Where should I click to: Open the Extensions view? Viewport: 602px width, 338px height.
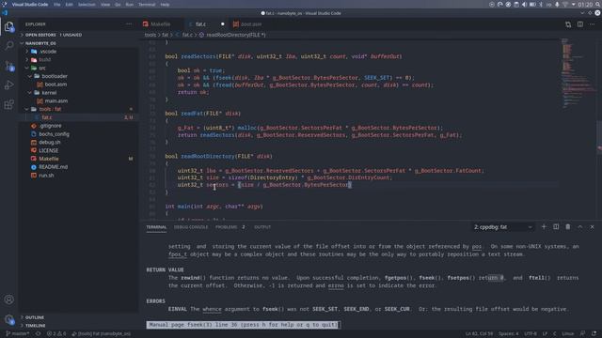pos(8,104)
